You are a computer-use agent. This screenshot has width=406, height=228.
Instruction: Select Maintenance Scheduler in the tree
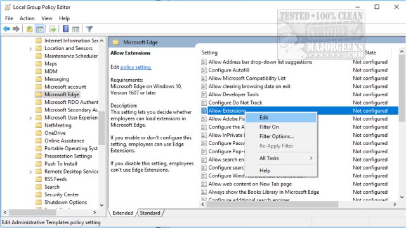(71, 56)
